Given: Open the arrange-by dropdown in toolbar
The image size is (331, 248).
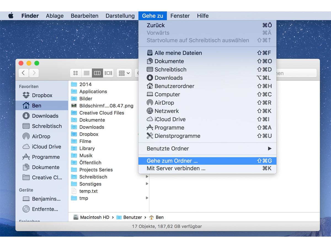Looking at the screenshot, I should (124, 73).
